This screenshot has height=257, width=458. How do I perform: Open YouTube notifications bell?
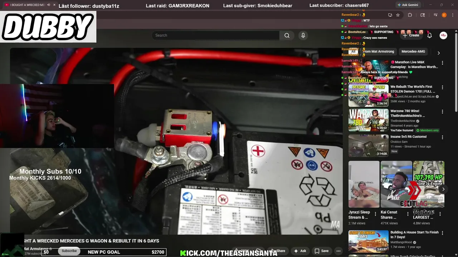point(429,35)
